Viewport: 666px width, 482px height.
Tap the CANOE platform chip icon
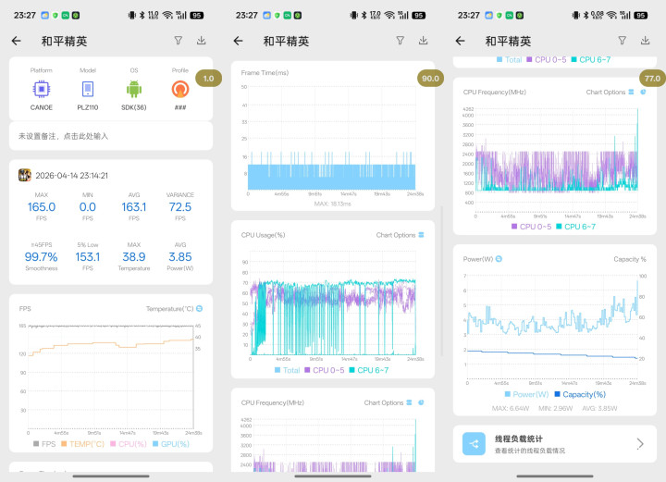42,90
